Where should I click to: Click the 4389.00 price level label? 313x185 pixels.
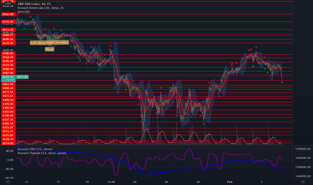(x=8, y=104)
